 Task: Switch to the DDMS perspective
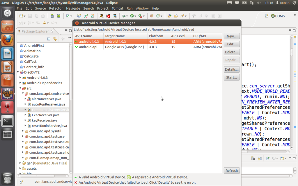[x=278, y=16]
